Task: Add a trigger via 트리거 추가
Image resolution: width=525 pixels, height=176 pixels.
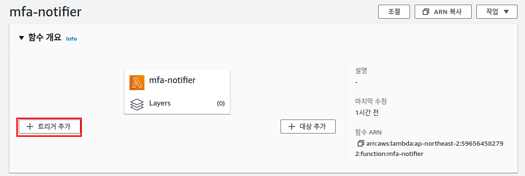Action: coord(49,127)
